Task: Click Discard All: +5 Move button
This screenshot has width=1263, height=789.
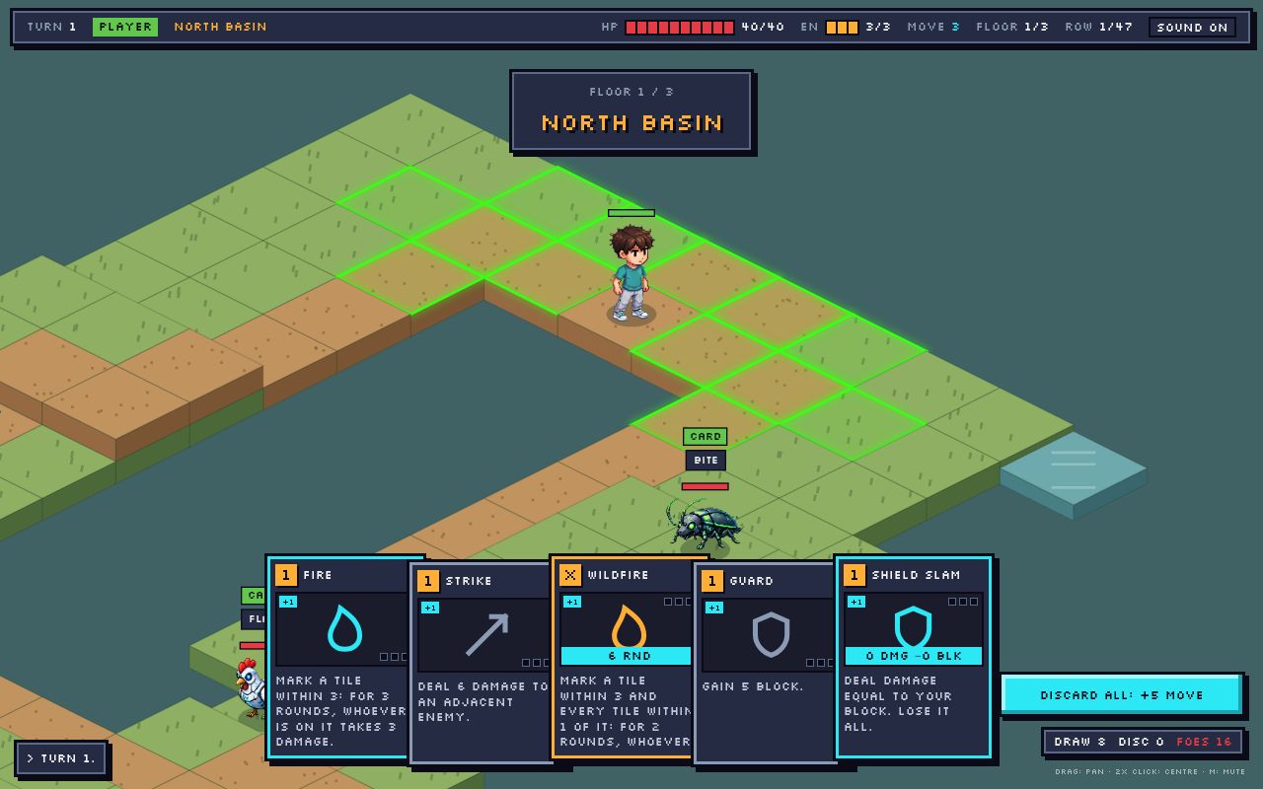Action: click(1122, 694)
